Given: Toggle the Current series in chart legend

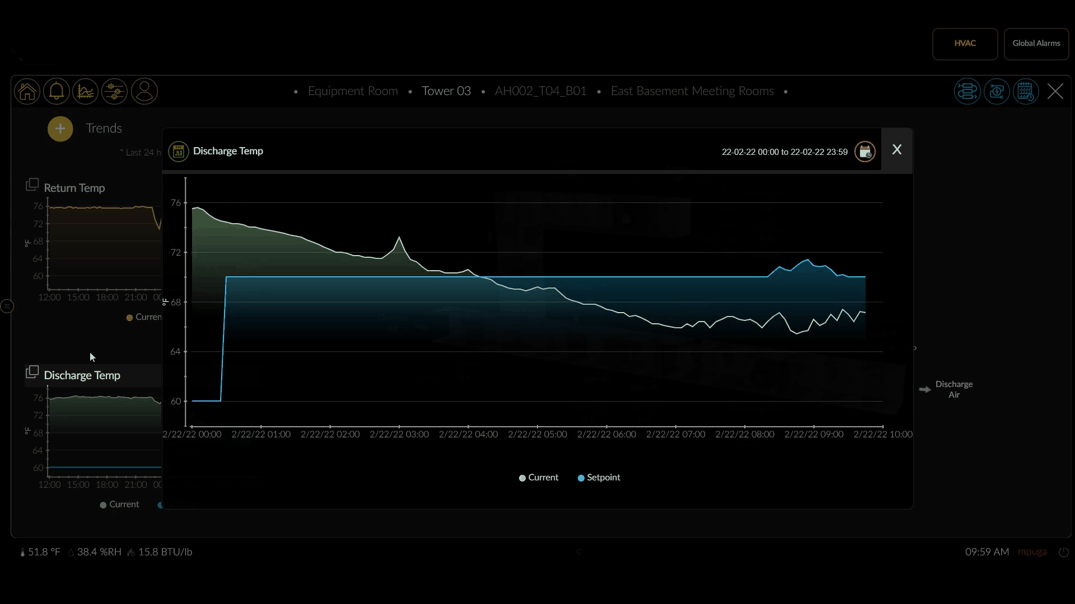Looking at the screenshot, I should (538, 478).
